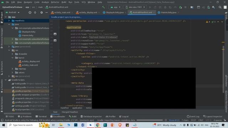The width and height of the screenshot is (228, 128).
Task: Go to previous highlighted error arrow
Action: click(x=218, y=22)
